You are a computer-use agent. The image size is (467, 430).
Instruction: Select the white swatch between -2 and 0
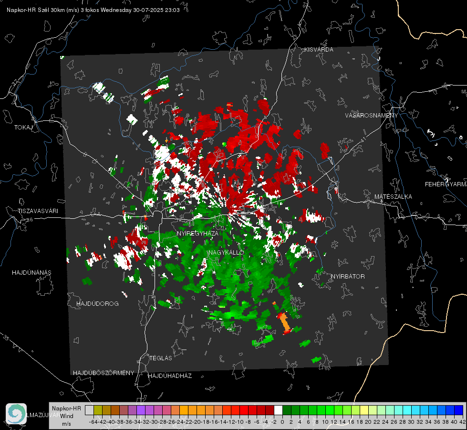click(278, 410)
